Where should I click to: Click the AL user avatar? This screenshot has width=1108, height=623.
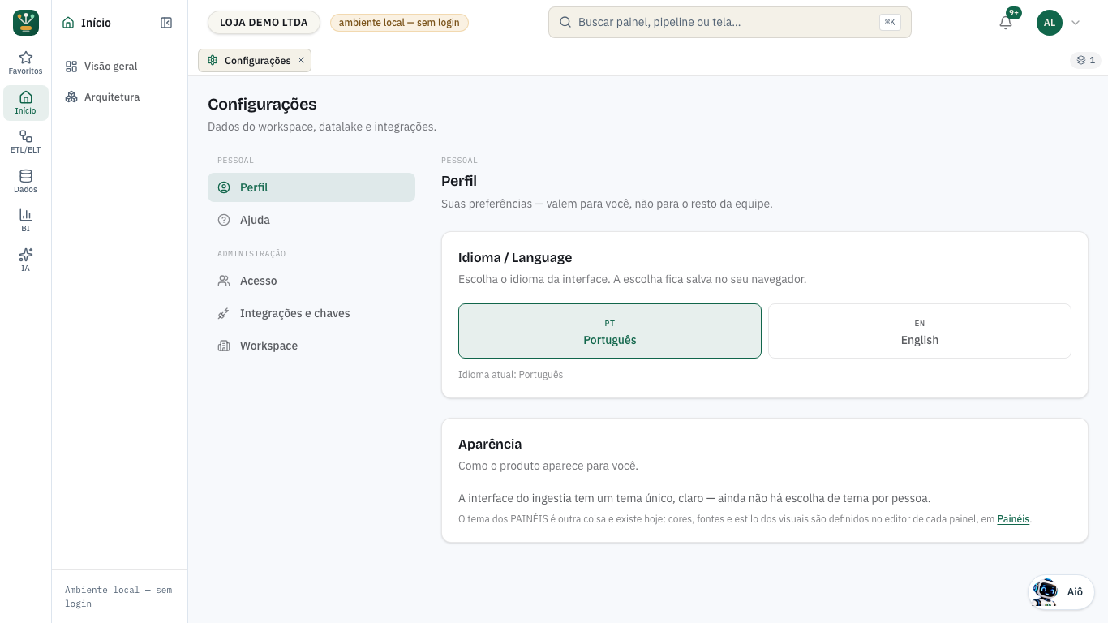click(1050, 23)
